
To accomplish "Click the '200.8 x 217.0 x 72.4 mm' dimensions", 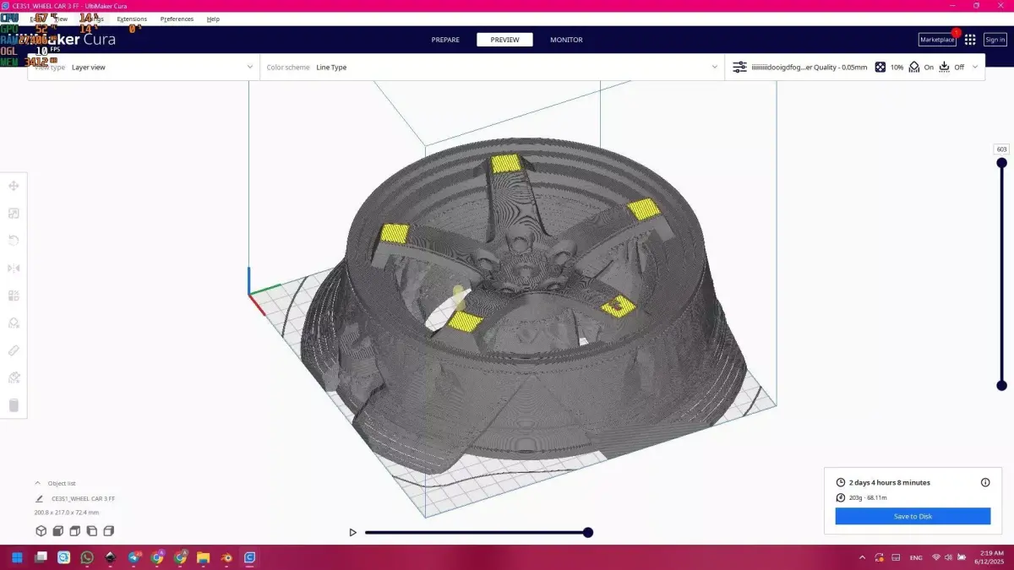I will [x=67, y=513].
